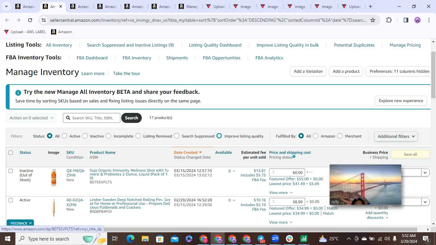Open the All Inventory listing tool
This screenshot has height=245, width=436.
59,45
